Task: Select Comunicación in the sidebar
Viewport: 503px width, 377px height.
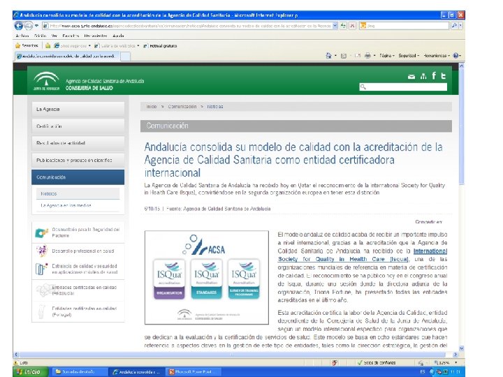Action: click(78, 177)
